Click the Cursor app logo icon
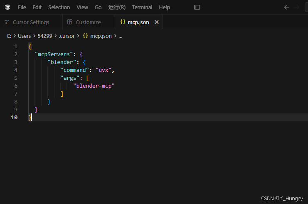308x204 pixels. (7, 7)
